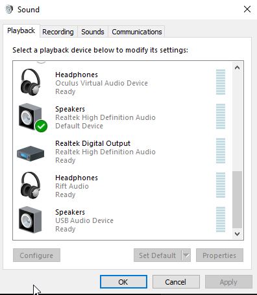Click level meter of Realtek Digital Output
This screenshot has height=295, width=257.
pos(221,150)
